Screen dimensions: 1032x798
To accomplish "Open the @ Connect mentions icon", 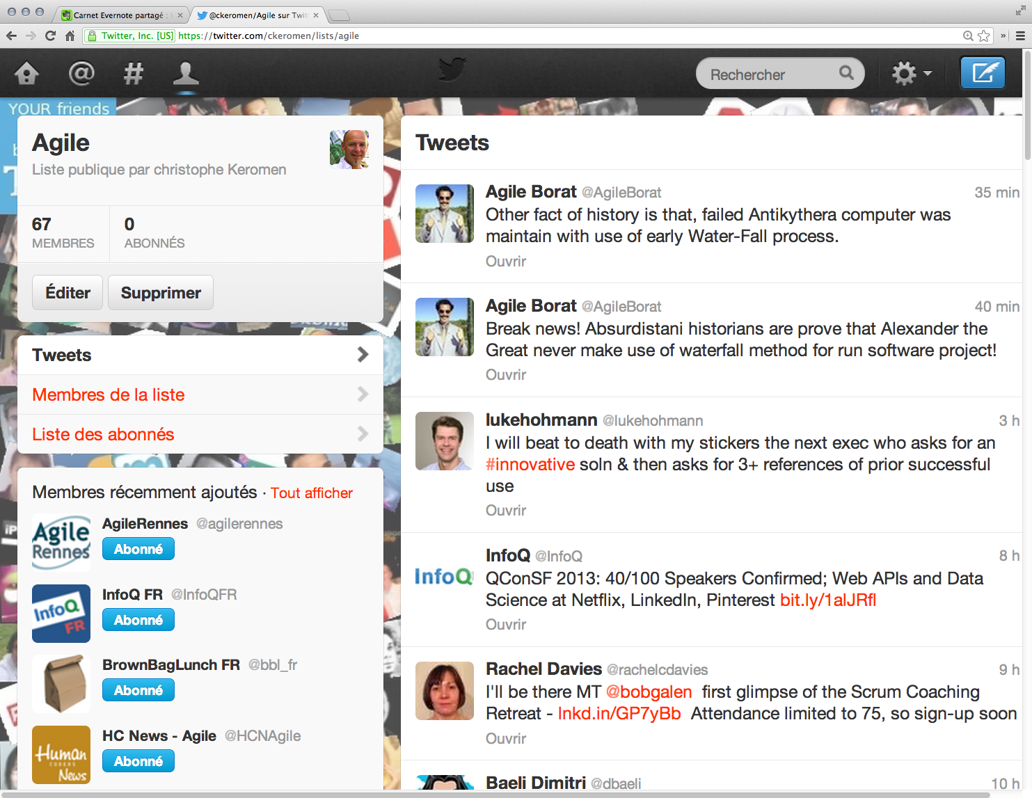I will tap(81, 73).
